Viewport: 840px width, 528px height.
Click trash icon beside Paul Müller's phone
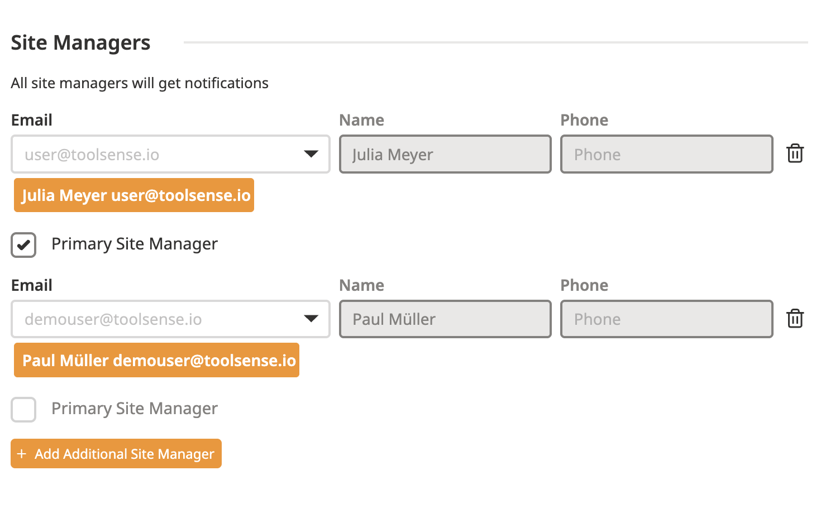(x=795, y=319)
